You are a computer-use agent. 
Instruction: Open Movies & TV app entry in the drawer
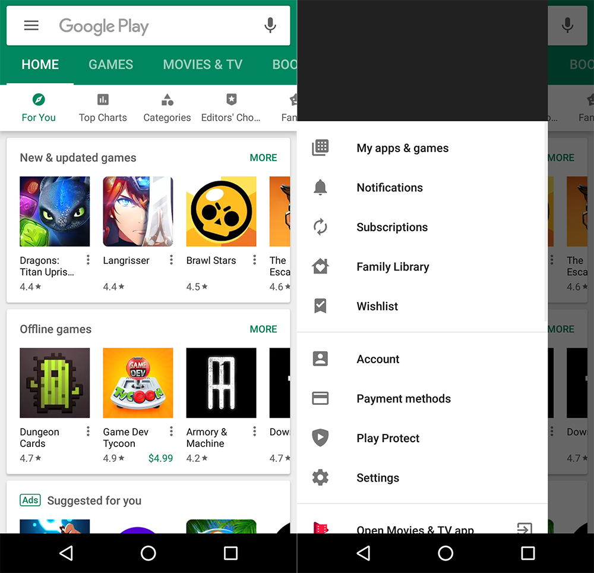point(422,523)
